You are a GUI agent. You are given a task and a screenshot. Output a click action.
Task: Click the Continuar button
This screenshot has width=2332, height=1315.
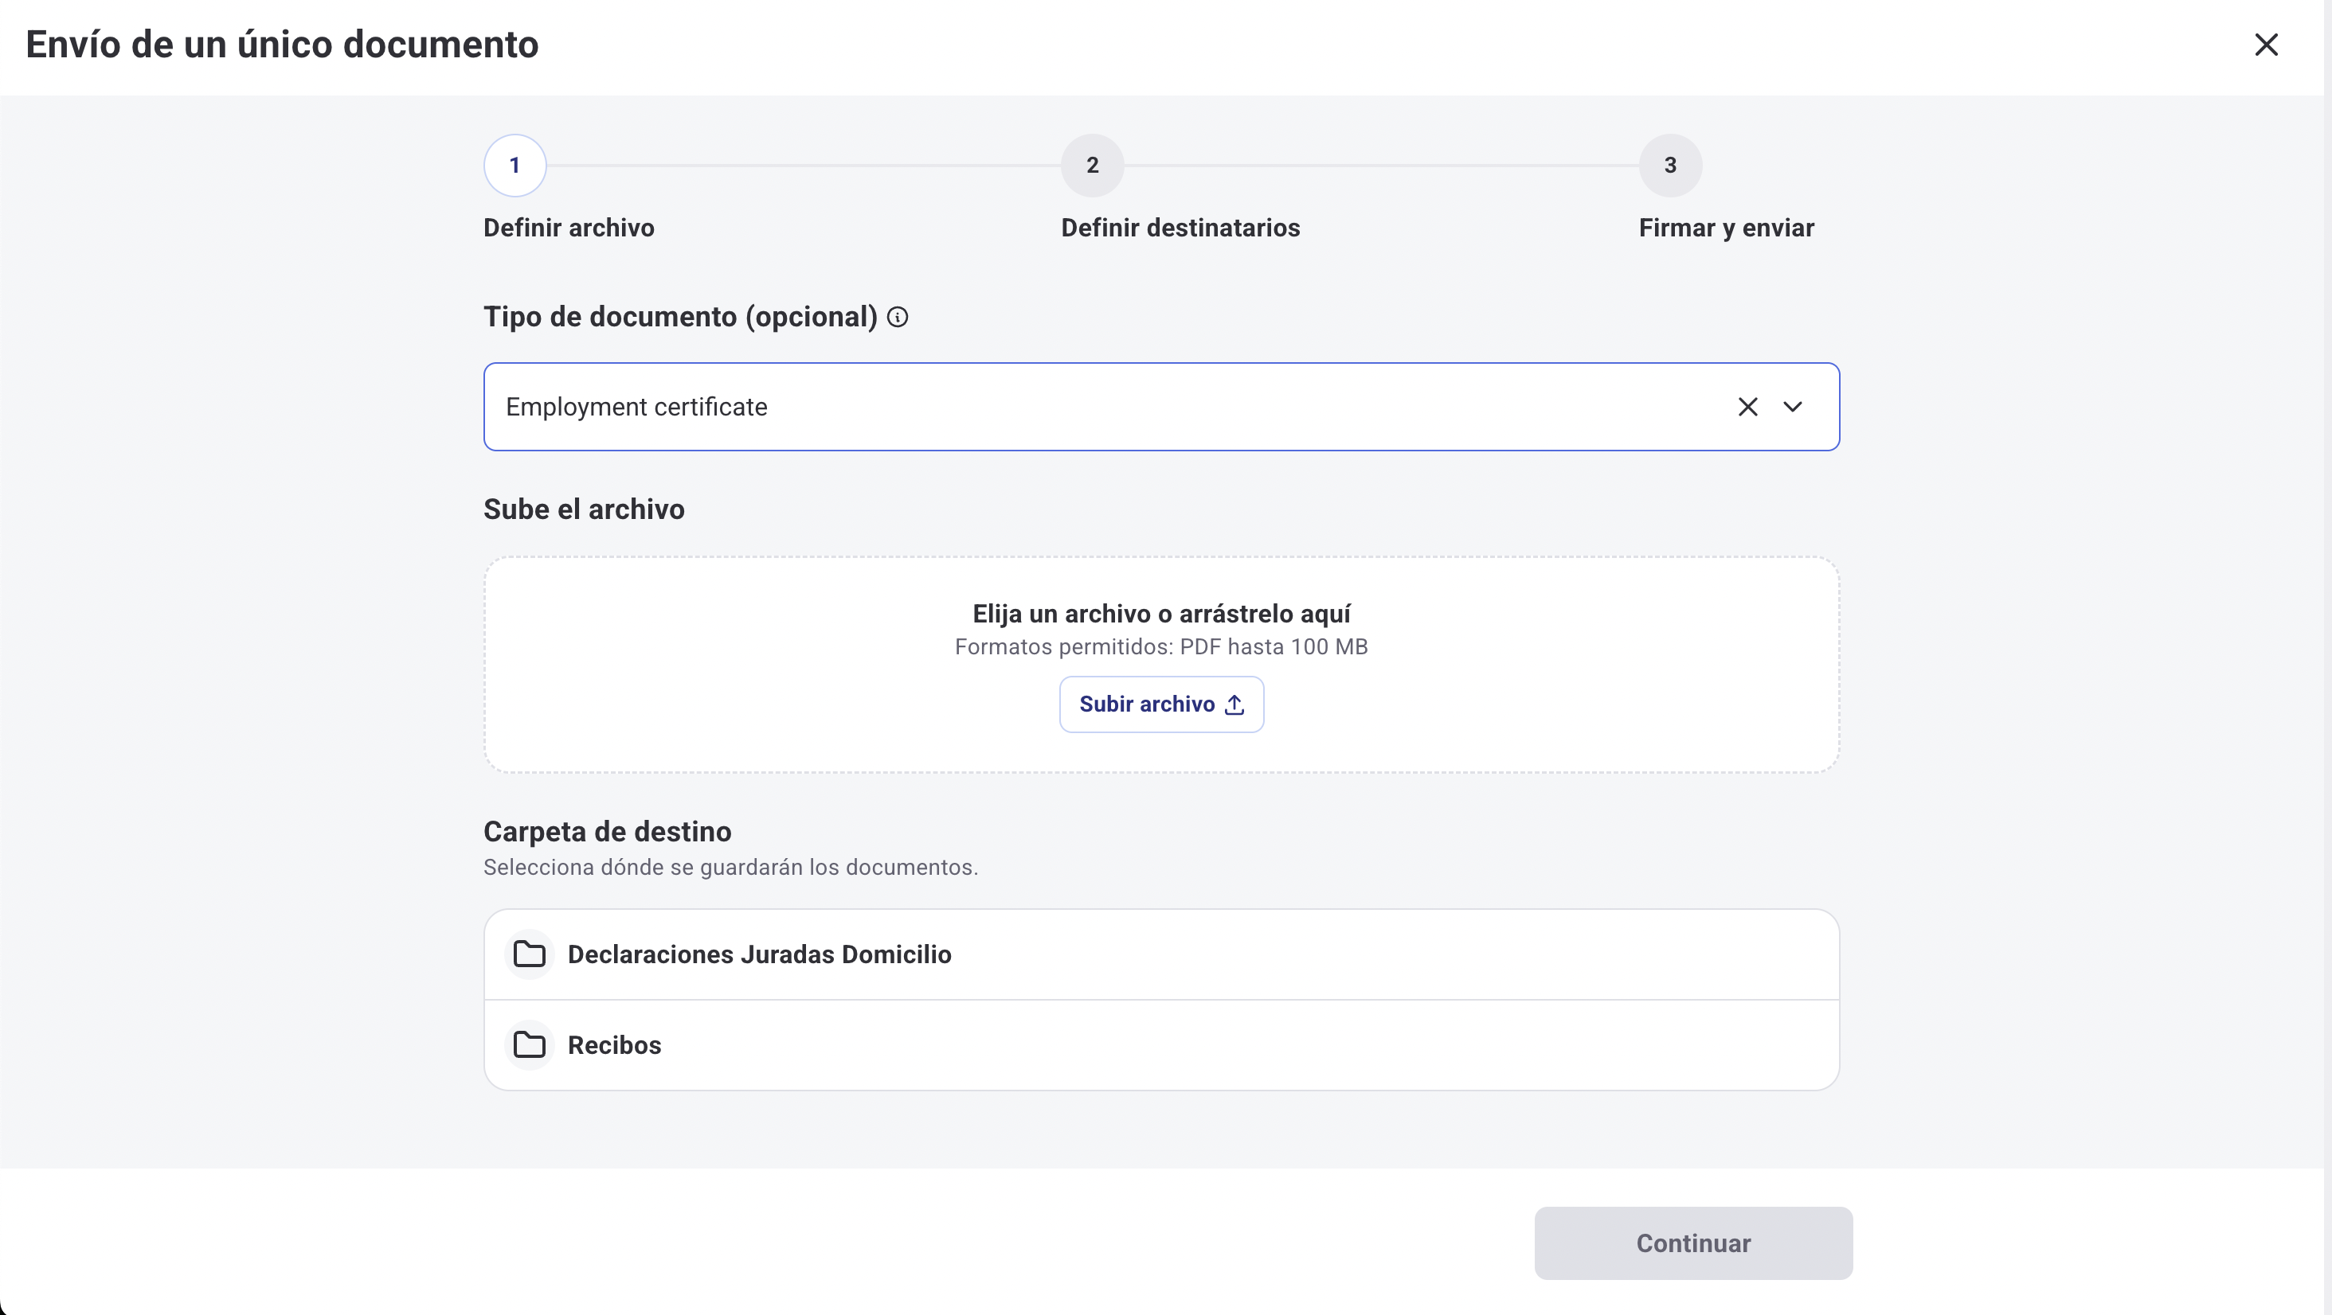point(1693,1243)
